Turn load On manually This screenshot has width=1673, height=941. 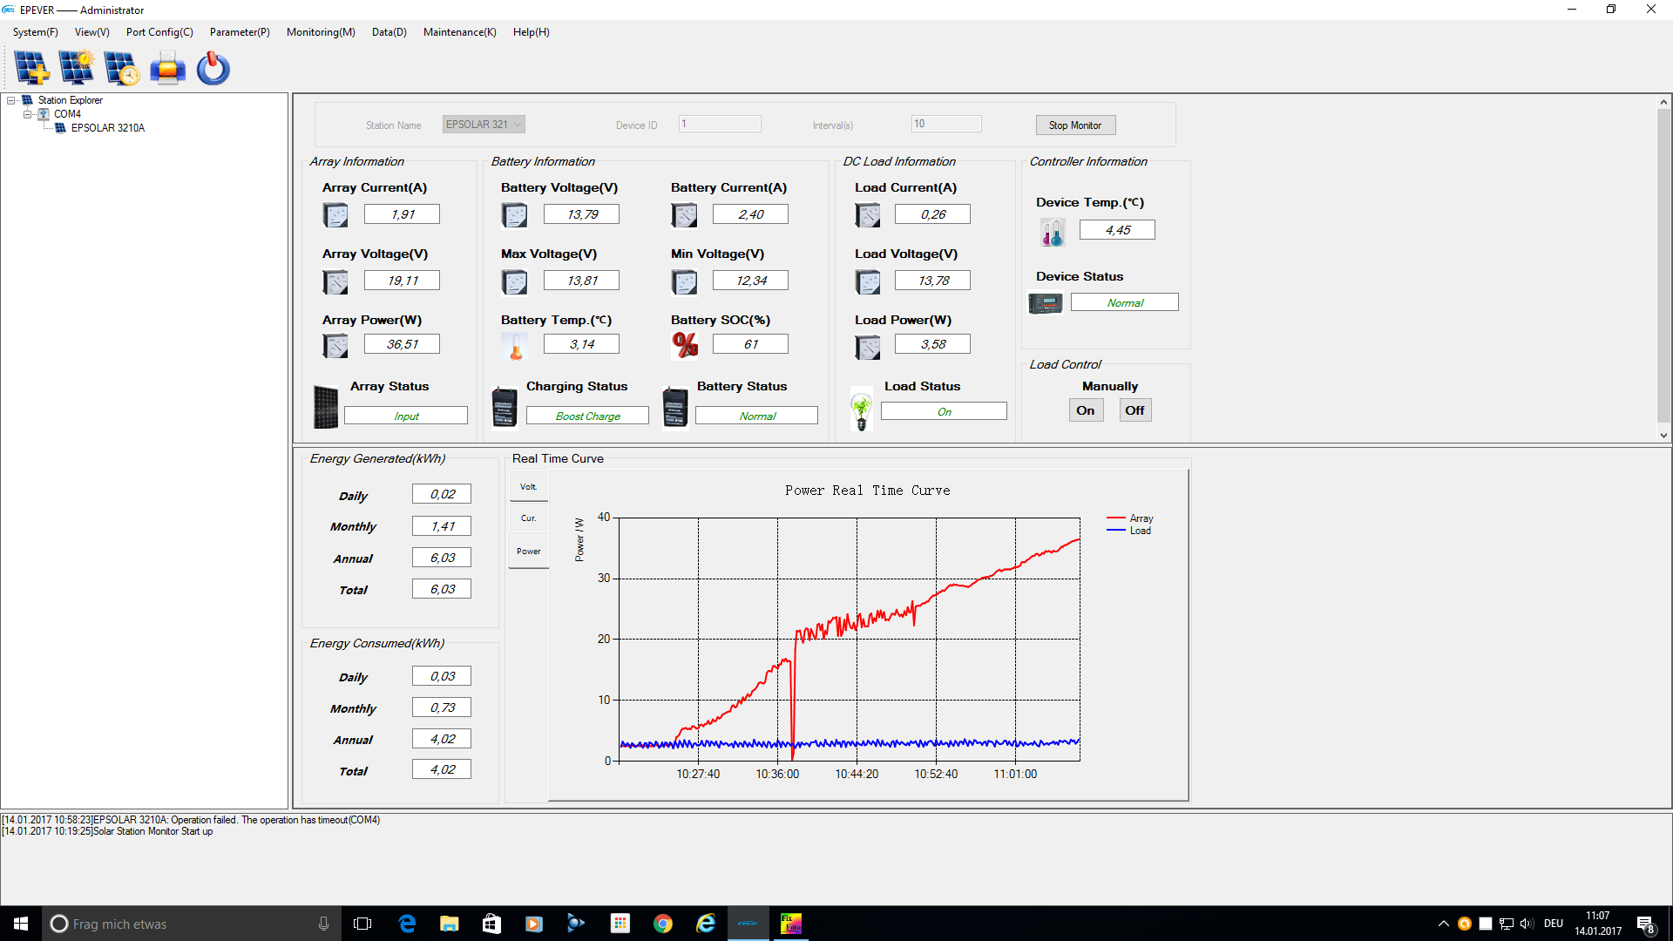pyautogui.click(x=1086, y=410)
